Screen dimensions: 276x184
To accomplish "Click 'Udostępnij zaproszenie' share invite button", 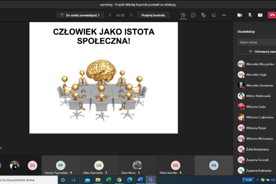I will pyautogui.click(x=257, y=52).
